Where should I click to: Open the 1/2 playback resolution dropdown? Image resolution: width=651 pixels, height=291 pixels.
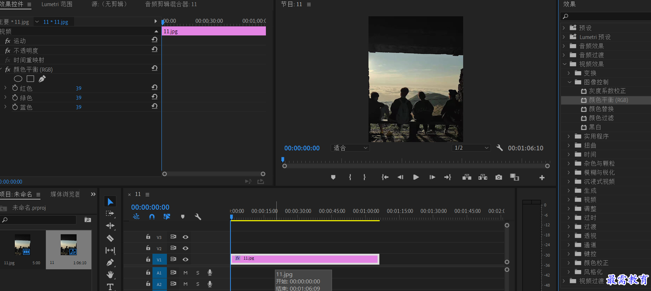point(471,148)
